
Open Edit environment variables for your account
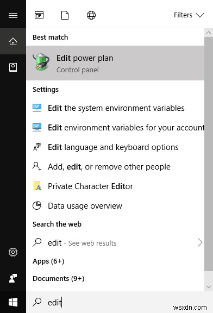115,128
